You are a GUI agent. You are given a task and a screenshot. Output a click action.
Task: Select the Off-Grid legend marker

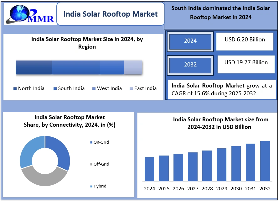pyautogui.click(x=91, y=164)
